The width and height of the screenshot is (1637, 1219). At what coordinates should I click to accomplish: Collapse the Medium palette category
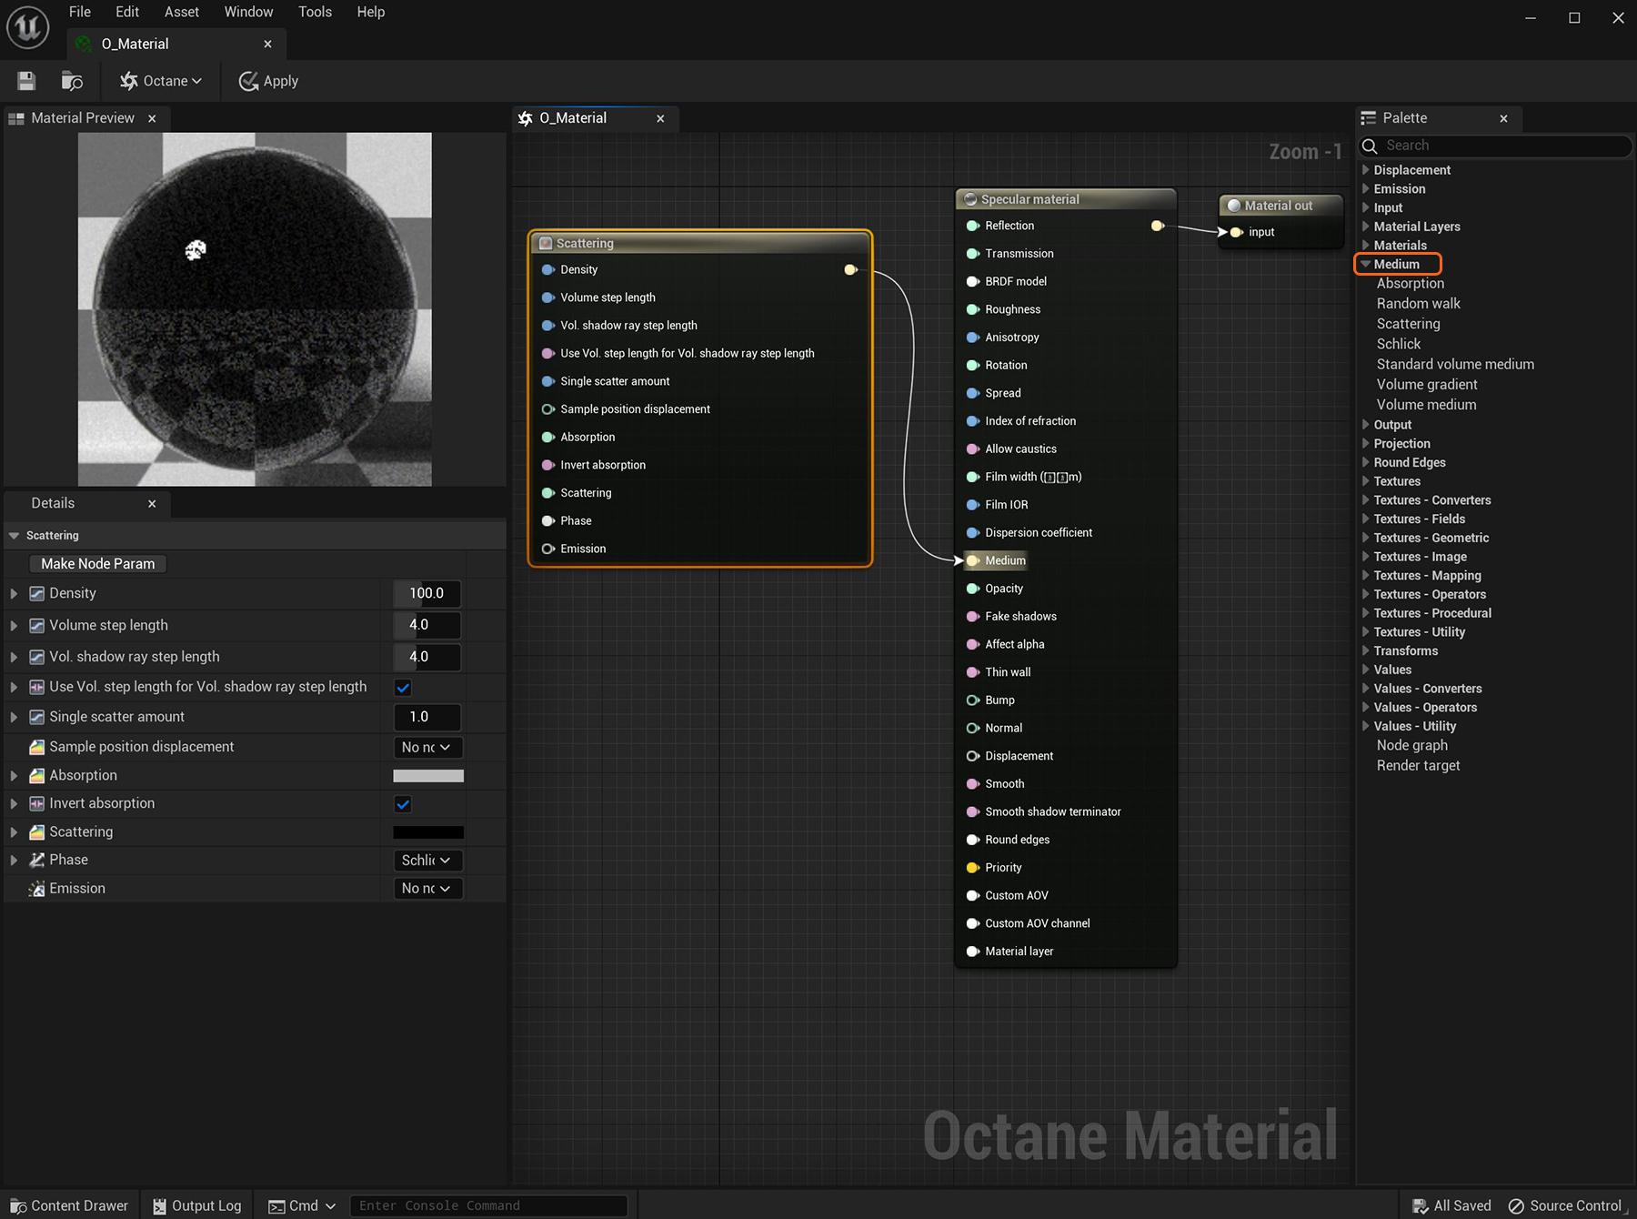[1366, 264]
